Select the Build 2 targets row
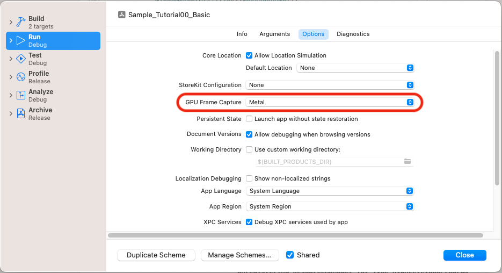 [x=53, y=23]
